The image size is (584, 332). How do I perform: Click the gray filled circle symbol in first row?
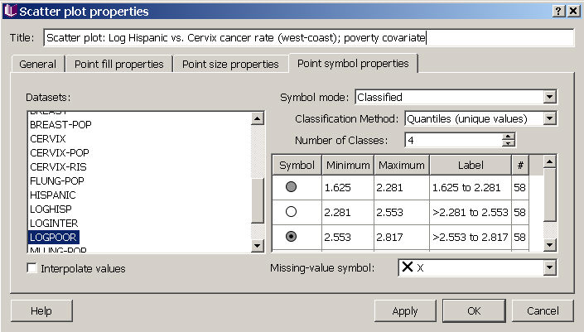pos(291,187)
